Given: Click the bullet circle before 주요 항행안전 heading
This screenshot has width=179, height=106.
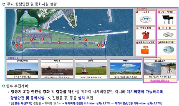Looking at the screenshot, I should pyautogui.click(x=4, y=4).
